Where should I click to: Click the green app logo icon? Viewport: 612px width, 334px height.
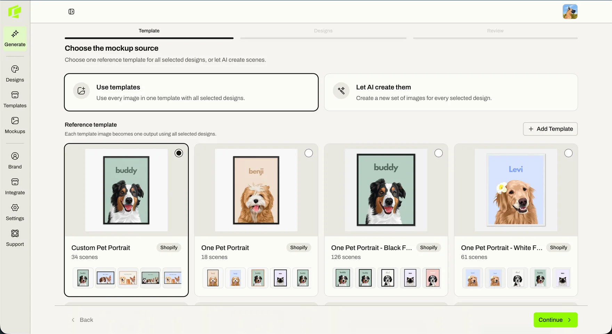pos(15,11)
